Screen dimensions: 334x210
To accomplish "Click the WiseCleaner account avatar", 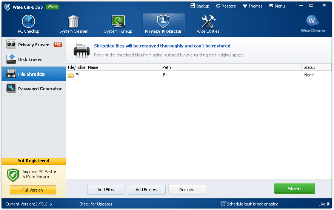I will point(312,21).
